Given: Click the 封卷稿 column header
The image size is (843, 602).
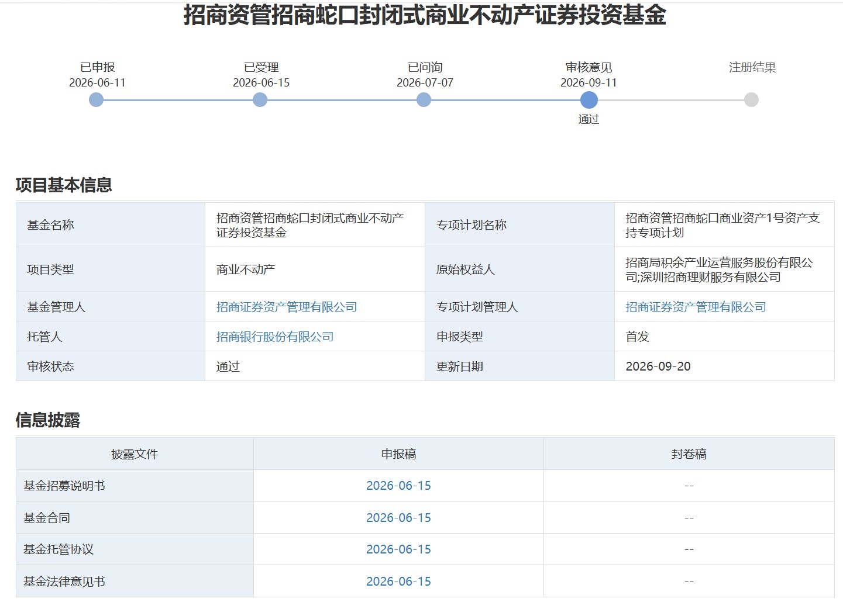Looking at the screenshot, I should pos(689,454).
